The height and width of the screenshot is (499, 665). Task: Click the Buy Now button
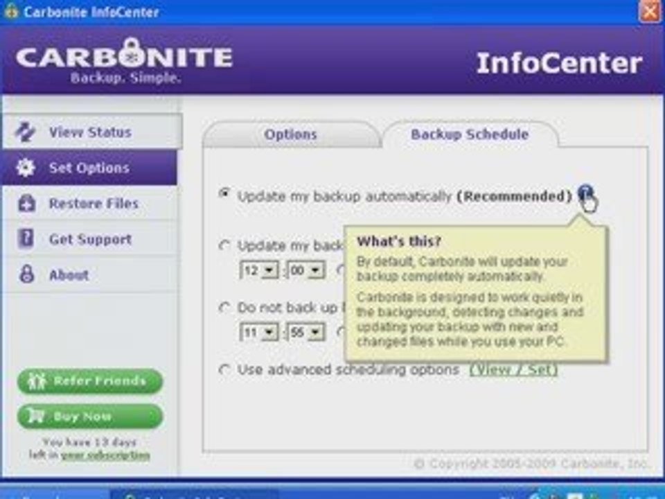[90, 416]
